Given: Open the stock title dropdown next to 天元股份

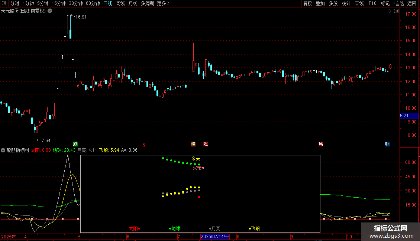Looking at the screenshot, I should [x=50, y=11].
